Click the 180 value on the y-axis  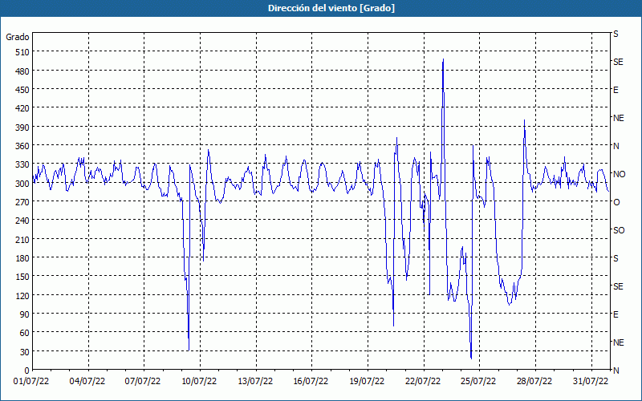tap(22, 258)
